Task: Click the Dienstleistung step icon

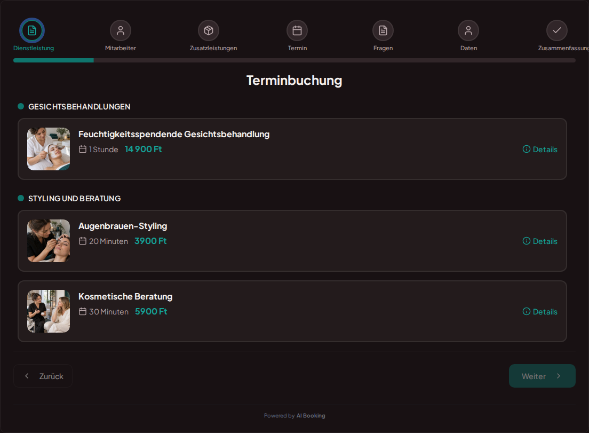Action: (x=32, y=30)
